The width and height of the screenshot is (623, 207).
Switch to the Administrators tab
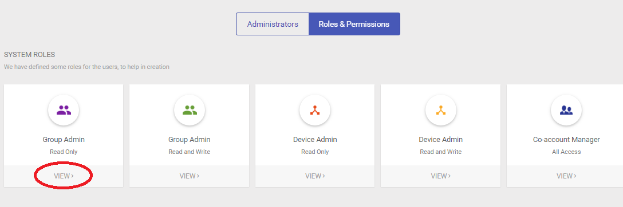coord(273,24)
